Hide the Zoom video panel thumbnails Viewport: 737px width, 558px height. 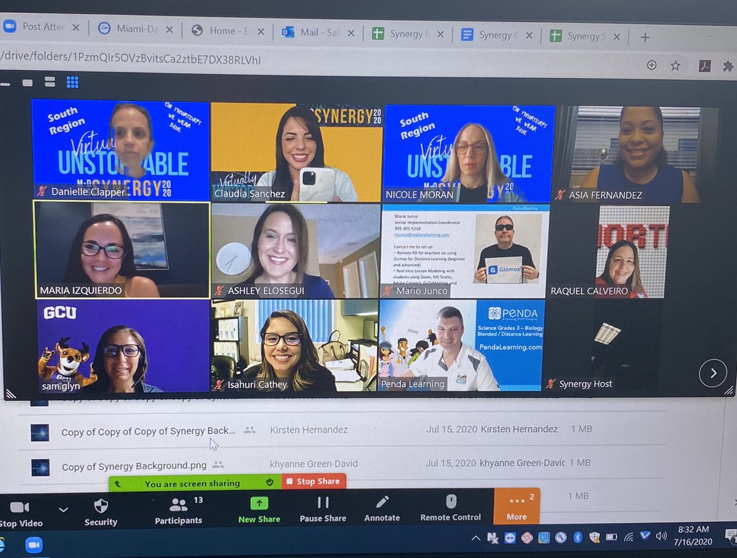tap(5, 83)
